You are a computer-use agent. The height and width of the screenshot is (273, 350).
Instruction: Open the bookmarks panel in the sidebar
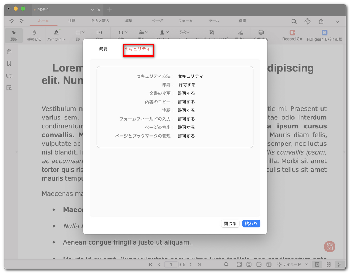click(x=9, y=64)
